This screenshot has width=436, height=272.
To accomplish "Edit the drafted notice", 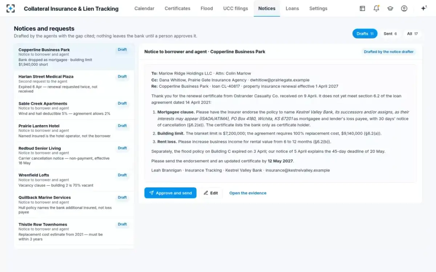I will click(x=211, y=193).
